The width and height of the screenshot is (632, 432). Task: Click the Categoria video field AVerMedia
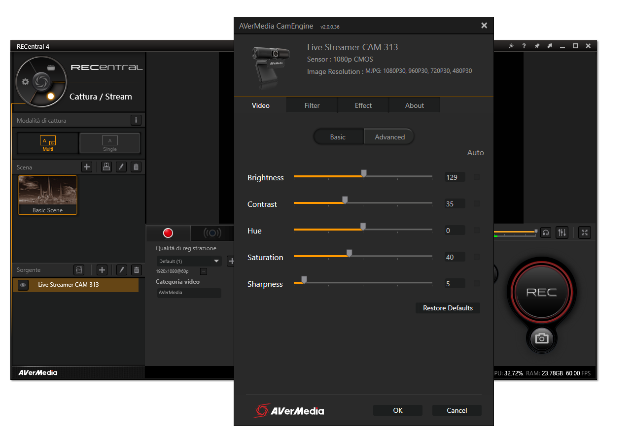coord(189,293)
